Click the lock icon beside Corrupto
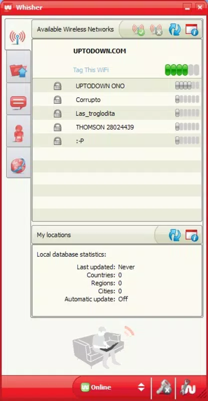Screen dimensions: 208x401 (58, 99)
